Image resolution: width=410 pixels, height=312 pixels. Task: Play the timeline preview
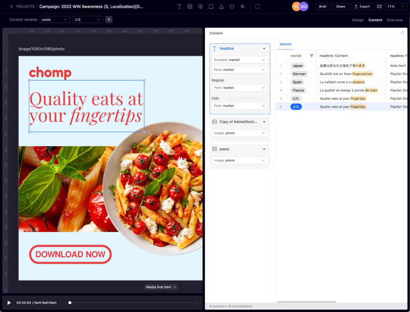[x=9, y=303]
